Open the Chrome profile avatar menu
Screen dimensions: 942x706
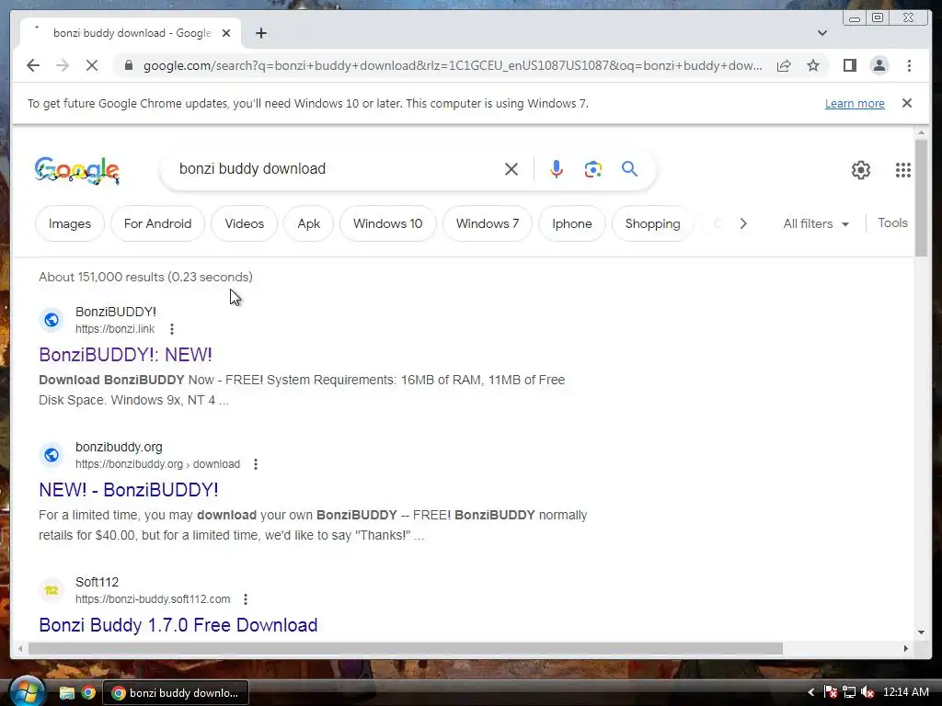click(x=879, y=65)
